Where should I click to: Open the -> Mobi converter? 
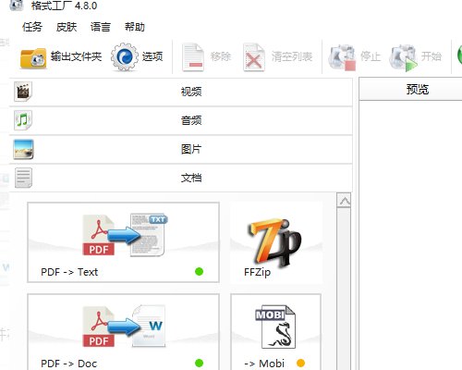[275, 332]
